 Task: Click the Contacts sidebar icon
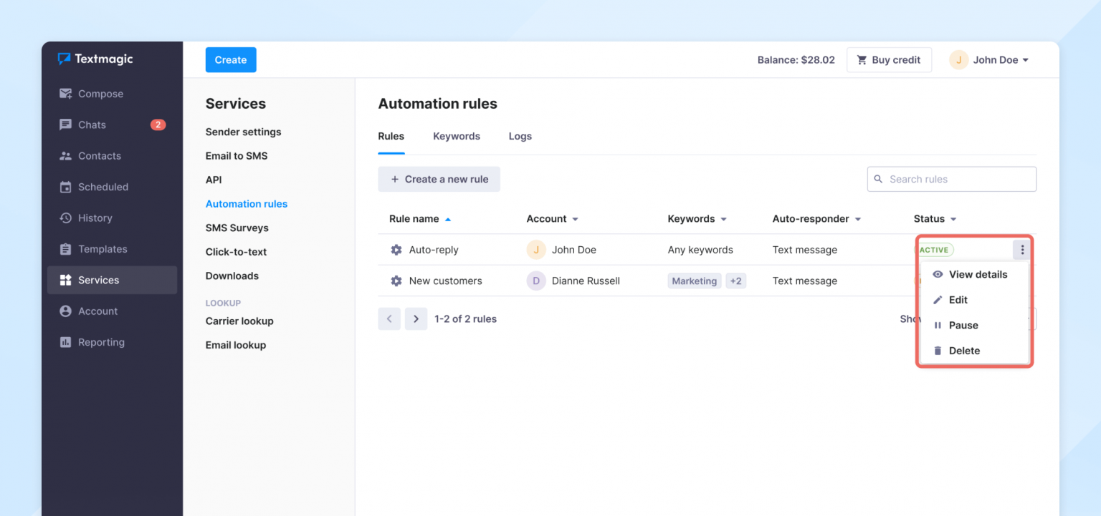tap(65, 155)
